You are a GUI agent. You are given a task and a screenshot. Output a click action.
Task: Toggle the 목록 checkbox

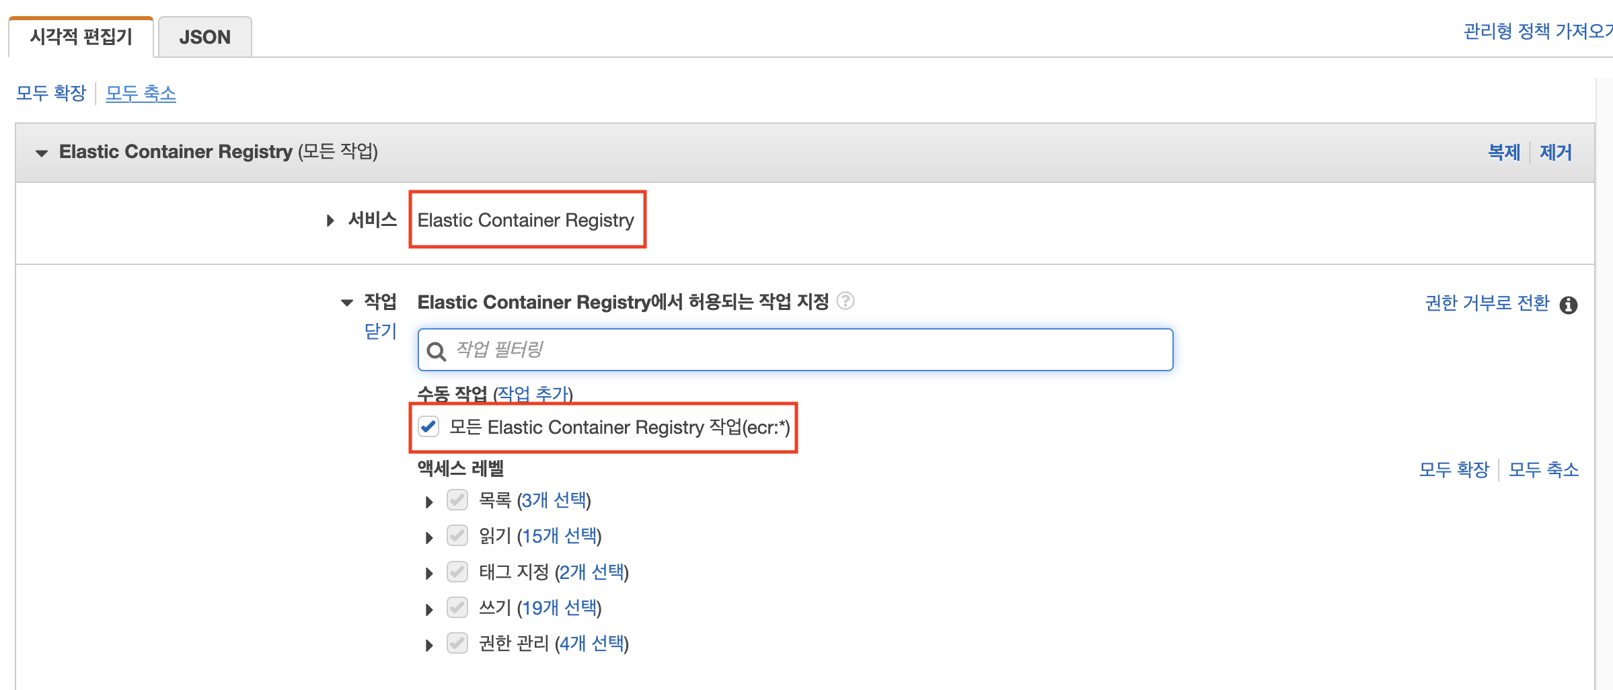coord(457,500)
